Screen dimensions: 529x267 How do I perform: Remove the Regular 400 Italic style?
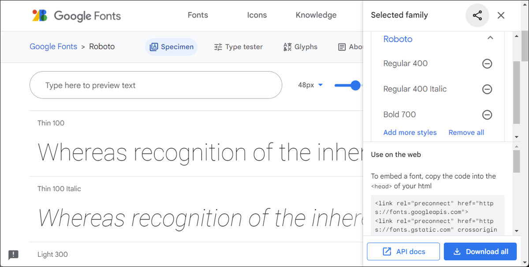pyautogui.click(x=487, y=89)
